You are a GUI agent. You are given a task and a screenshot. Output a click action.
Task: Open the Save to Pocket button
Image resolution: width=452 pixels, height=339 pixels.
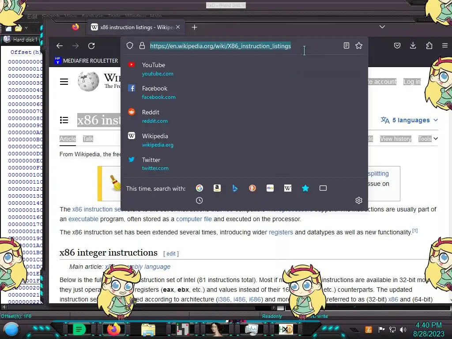(x=397, y=45)
